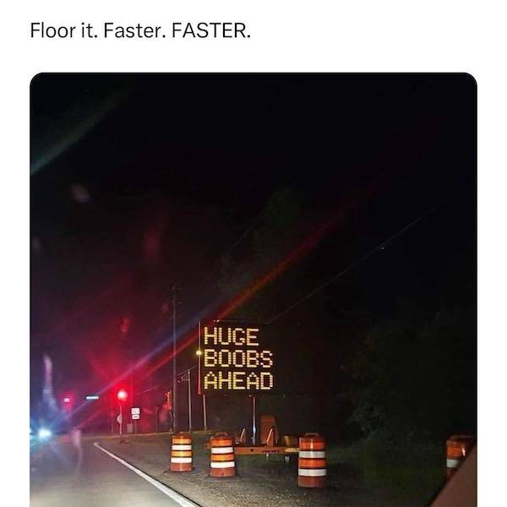Open the attached night road photo
This screenshot has width=507, height=507.
coord(253,289)
